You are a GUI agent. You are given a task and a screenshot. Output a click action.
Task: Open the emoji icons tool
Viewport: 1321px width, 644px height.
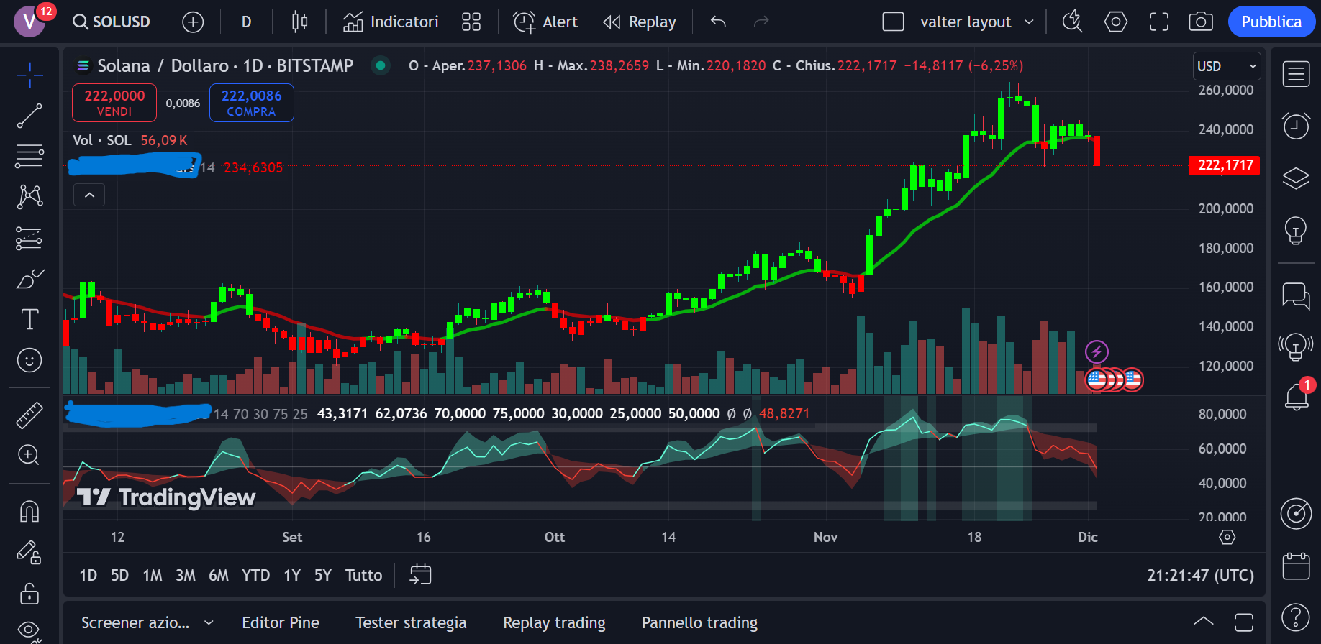point(29,360)
